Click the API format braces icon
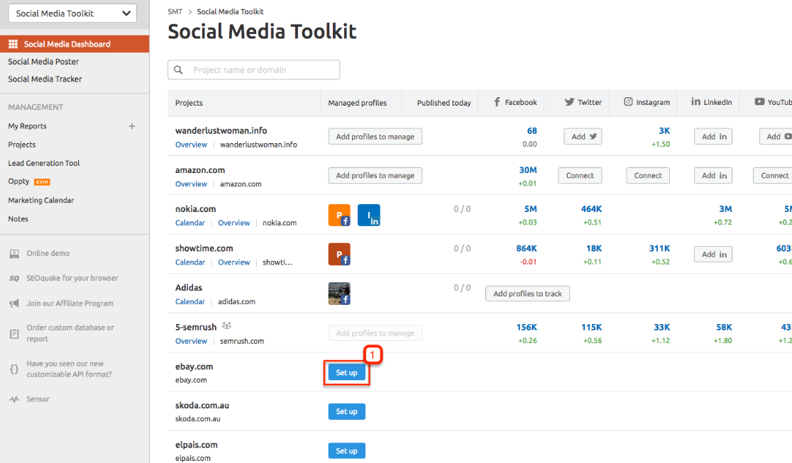 pos(14,369)
